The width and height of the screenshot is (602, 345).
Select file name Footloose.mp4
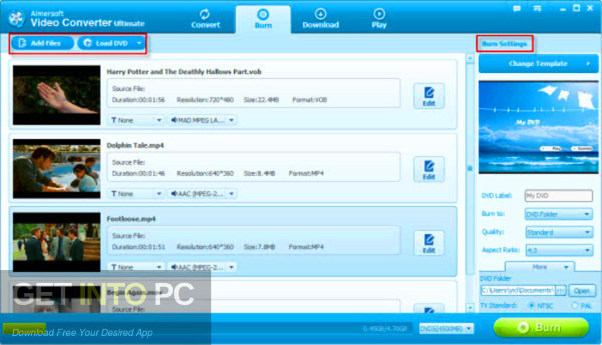click(131, 219)
